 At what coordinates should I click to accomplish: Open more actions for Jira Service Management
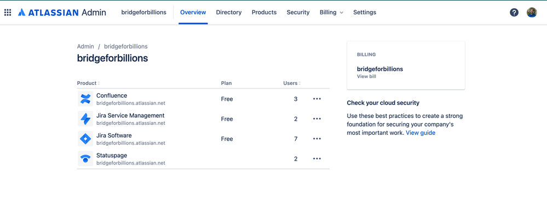click(317, 119)
